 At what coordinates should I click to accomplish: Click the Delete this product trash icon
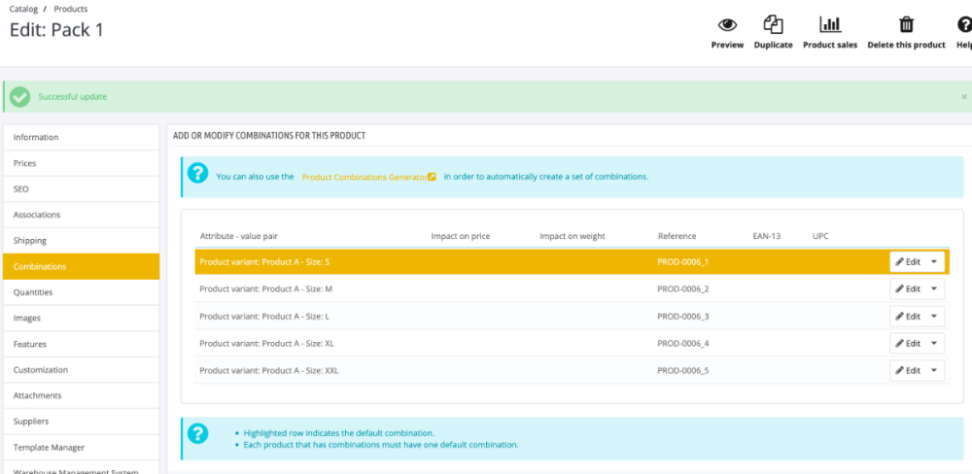(906, 25)
